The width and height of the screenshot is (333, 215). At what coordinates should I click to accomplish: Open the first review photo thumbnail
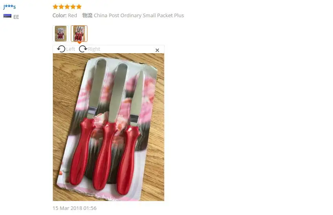tap(61, 34)
